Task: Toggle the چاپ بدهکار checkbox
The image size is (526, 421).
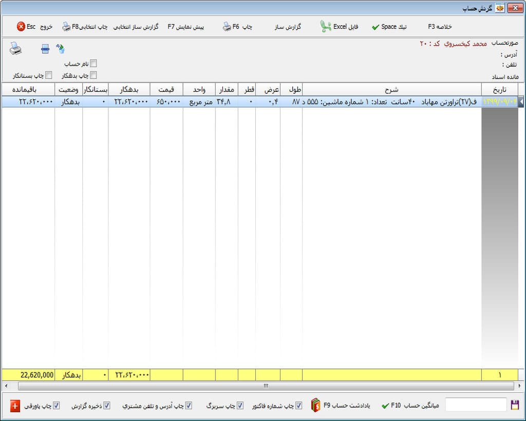Action: coord(93,75)
